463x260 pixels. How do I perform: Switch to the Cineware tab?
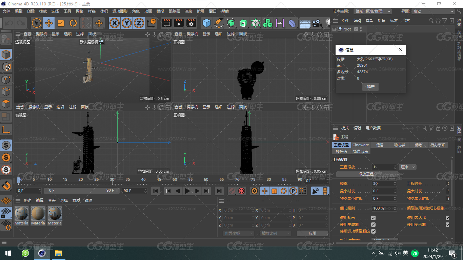(x=361, y=145)
